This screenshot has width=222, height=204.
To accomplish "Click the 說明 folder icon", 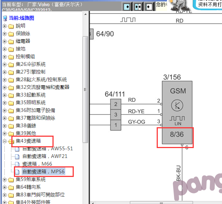I will pyautogui.click(x=11, y=26).
